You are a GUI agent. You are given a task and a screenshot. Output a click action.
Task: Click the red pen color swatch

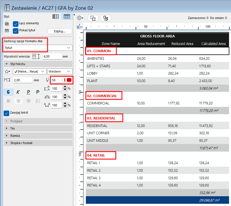(x=68, y=80)
